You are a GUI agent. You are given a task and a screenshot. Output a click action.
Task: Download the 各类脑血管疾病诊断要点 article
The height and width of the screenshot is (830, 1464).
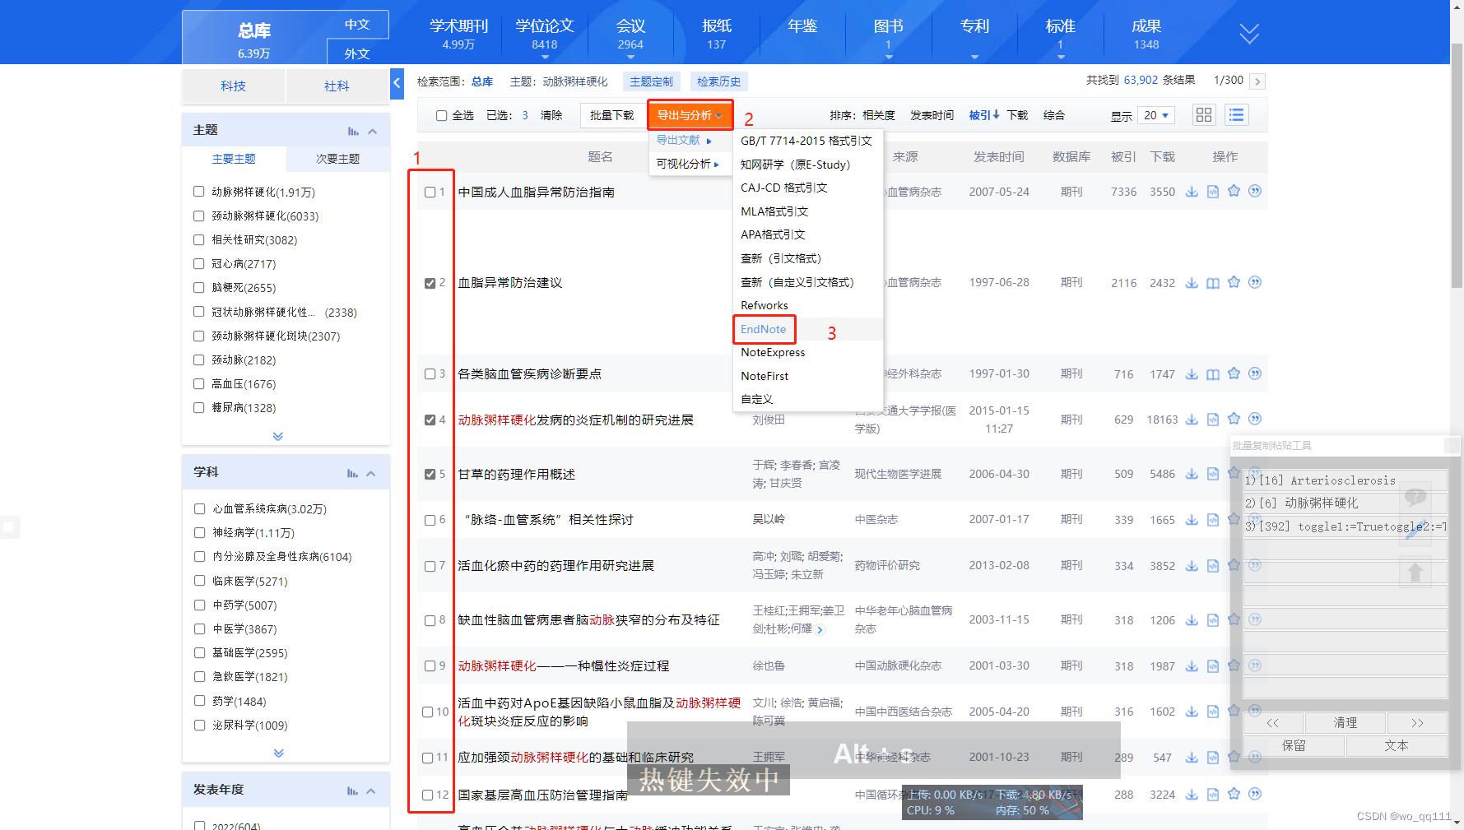tap(1192, 374)
